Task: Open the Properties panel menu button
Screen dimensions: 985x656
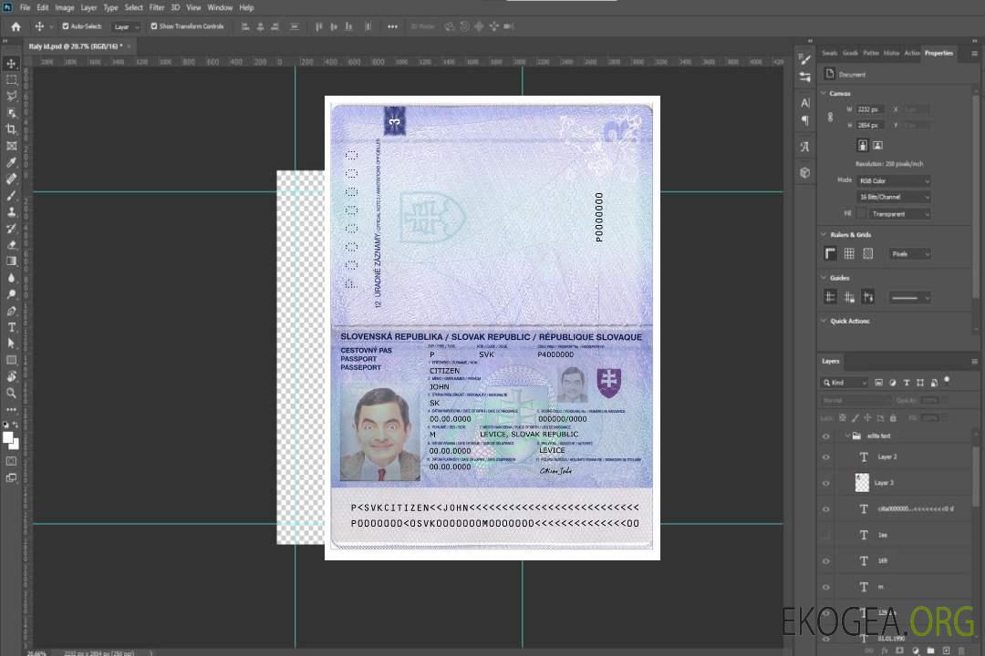Action: tap(974, 54)
